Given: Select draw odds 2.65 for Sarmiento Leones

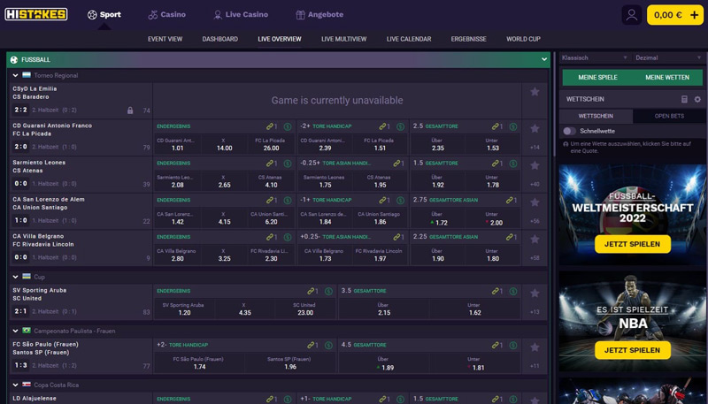Looking at the screenshot, I should [x=225, y=181].
